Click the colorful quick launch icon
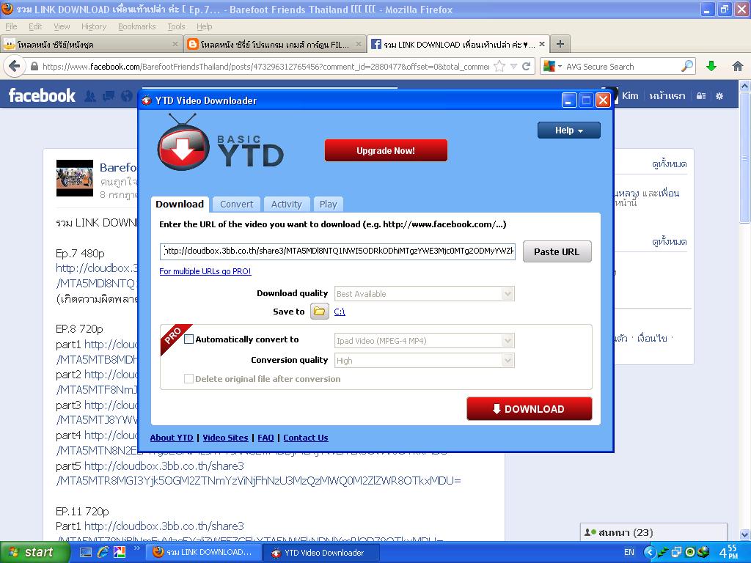 pyautogui.click(x=120, y=553)
